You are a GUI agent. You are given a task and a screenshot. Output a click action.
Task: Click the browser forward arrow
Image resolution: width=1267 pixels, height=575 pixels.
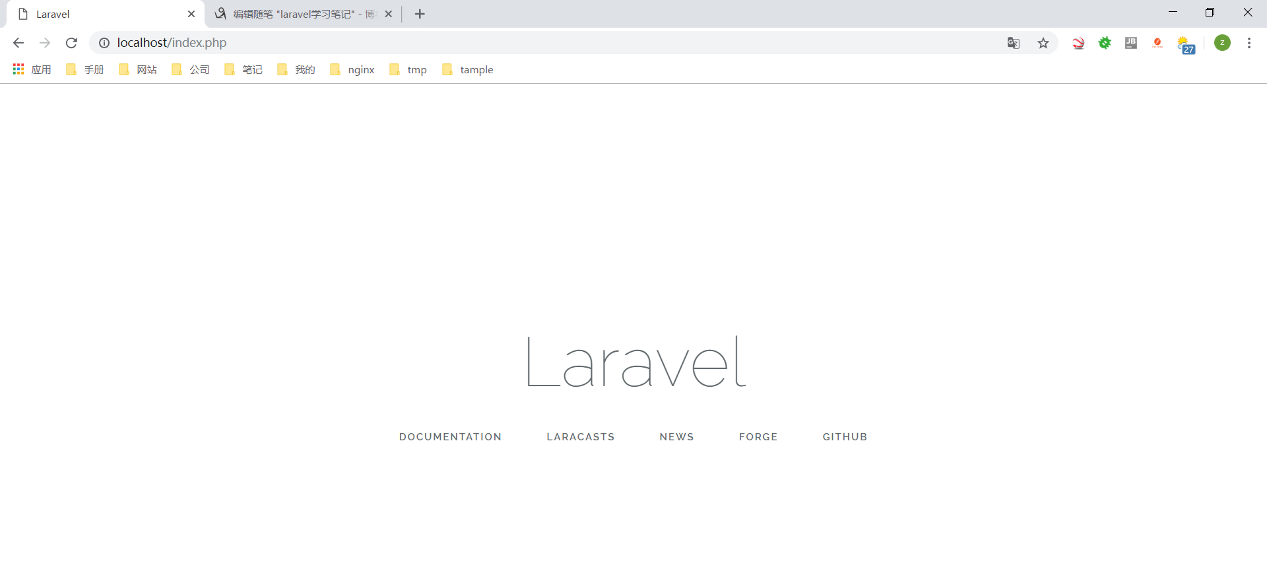(x=45, y=43)
